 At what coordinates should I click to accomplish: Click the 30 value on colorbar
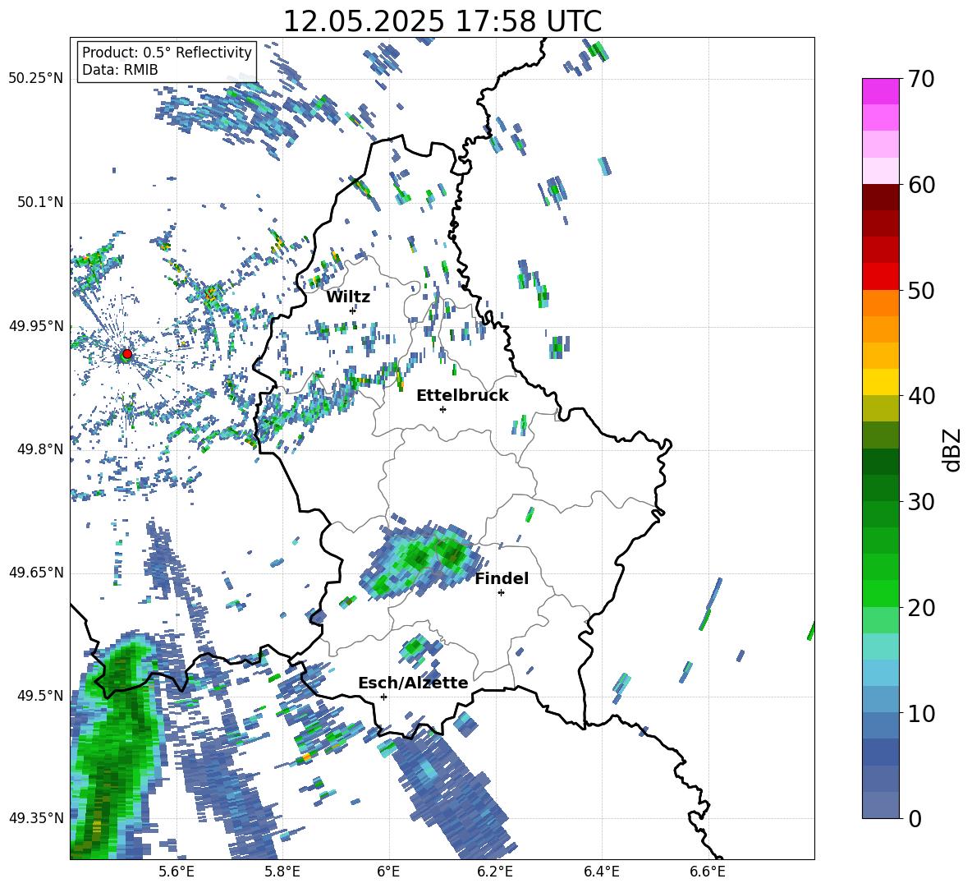click(921, 502)
